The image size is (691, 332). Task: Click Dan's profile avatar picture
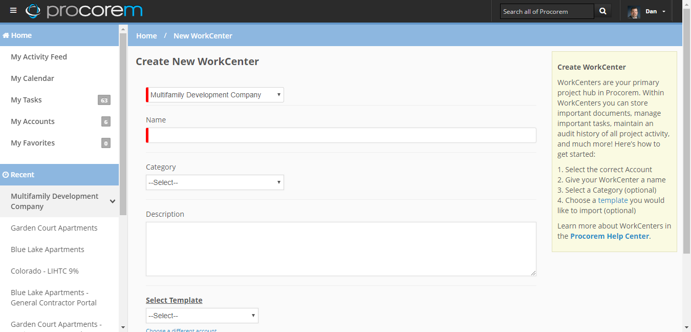[x=633, y=11]
